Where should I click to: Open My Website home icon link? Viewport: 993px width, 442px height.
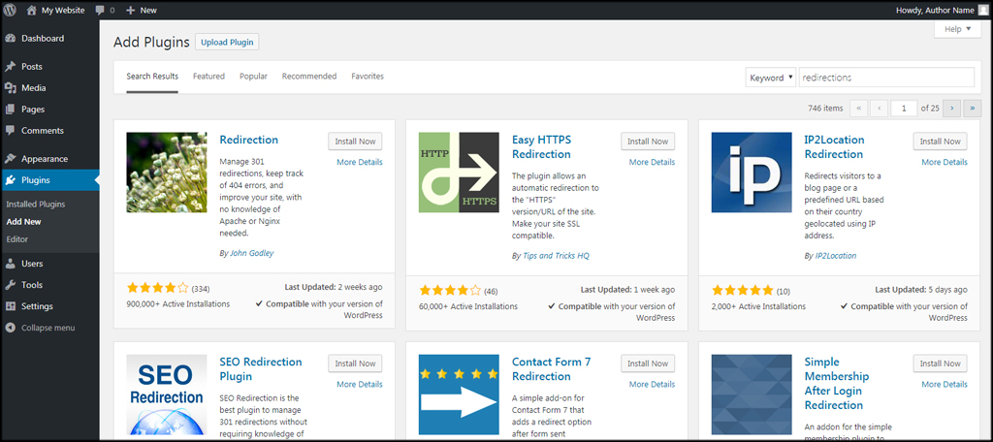coord(31,10)
